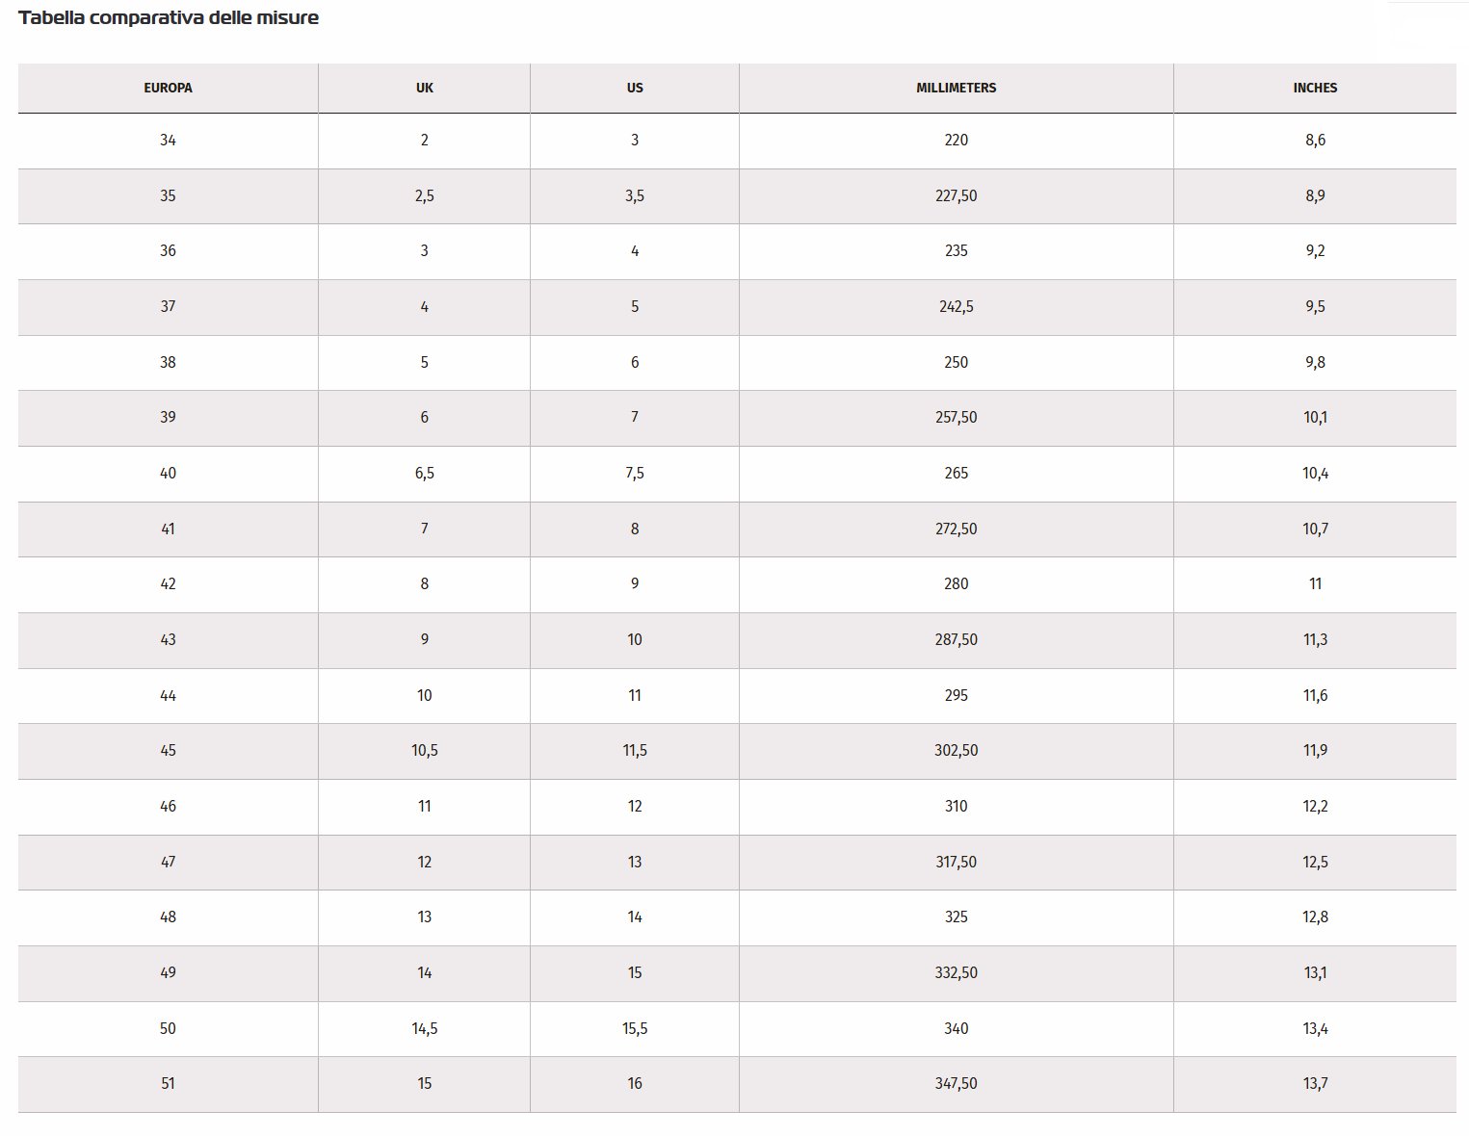Viewport: 1469px width, 1136px height.
Task: Select the US size 11,5 cell
Action: point(634,751)
